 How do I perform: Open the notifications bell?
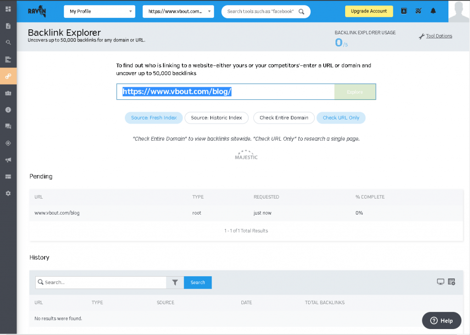tap(433, 11)
